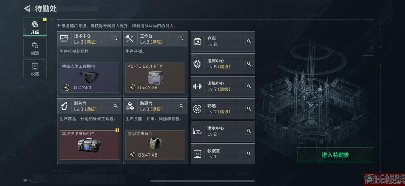The width and height of the screenshot is (405, 186).
Task: Open the 45-70 Govt FTX production slot
Action: pos(155,78)
